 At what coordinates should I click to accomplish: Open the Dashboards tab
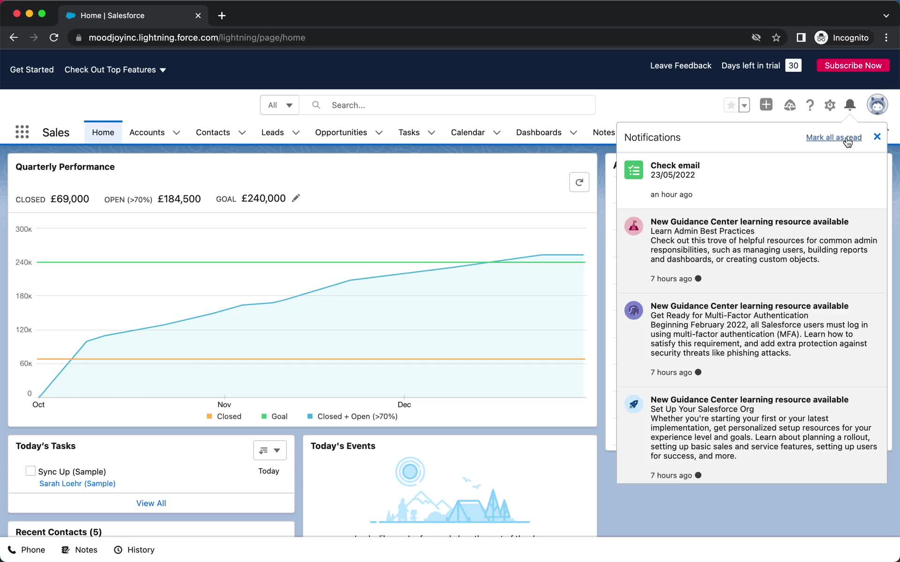pos(539,133)
